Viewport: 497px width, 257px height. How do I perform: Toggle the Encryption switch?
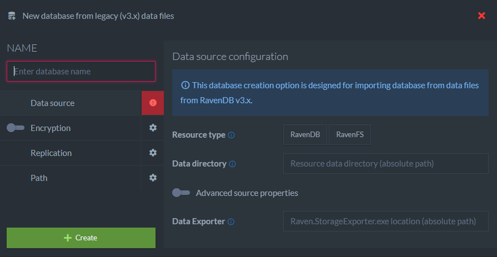click(16, 128)
